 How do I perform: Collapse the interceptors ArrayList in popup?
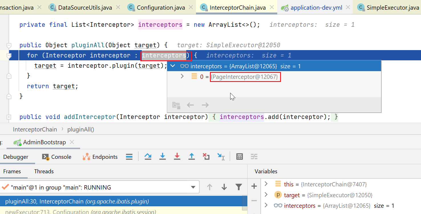[173, 66]
